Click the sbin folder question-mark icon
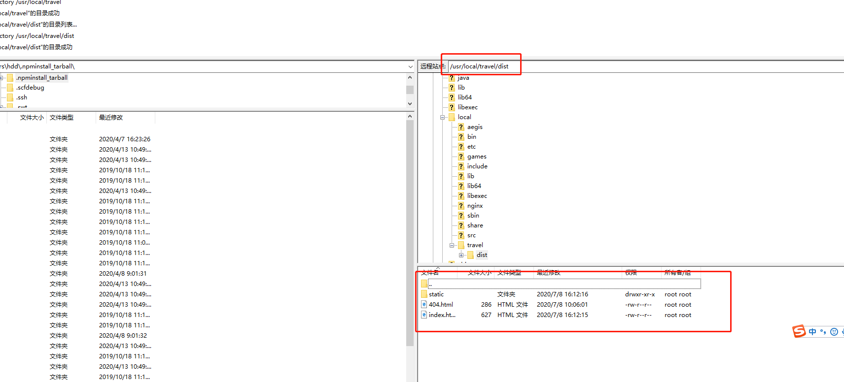 pyautogui.click(x=461, y=216)
